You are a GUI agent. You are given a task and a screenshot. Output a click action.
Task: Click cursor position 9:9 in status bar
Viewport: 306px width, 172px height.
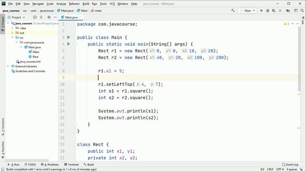(262, 169)
